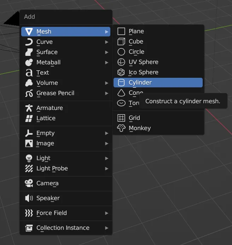Click the Mesh triangle icon
This screenshot has width=232, height=245.
pyautogui.click(x=29, y=31)
